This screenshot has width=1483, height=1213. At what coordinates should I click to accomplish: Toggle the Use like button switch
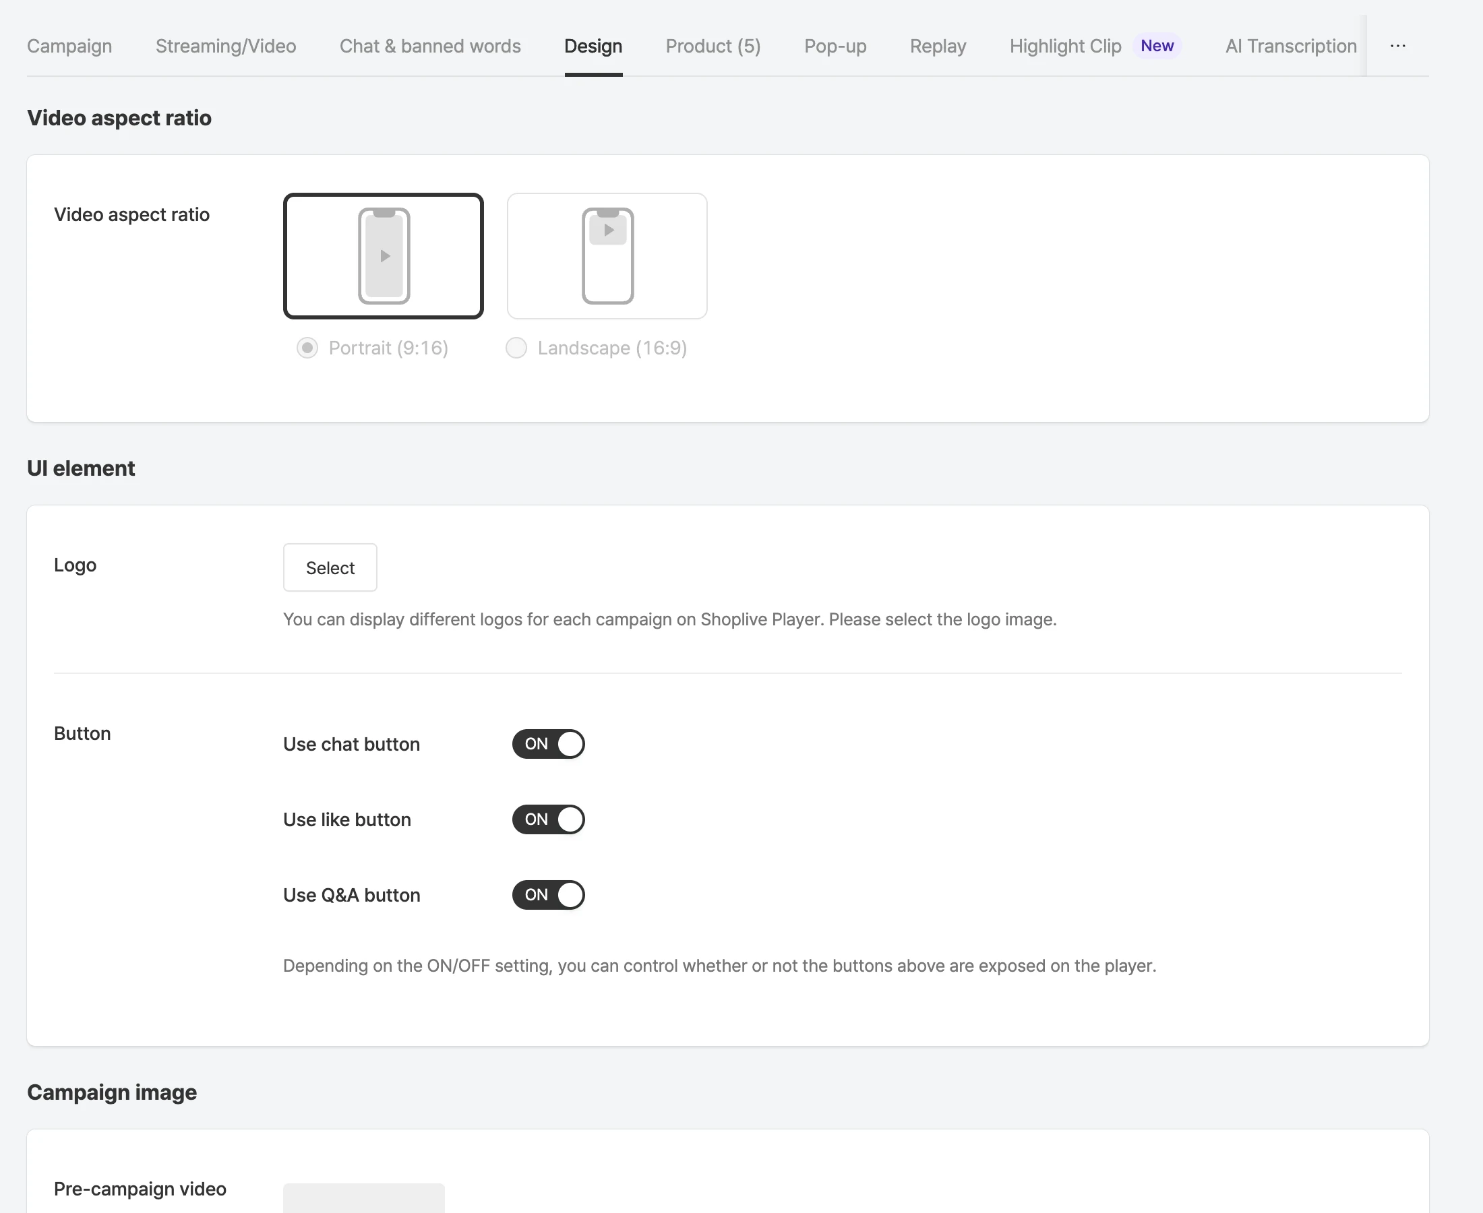coord(549,819)
